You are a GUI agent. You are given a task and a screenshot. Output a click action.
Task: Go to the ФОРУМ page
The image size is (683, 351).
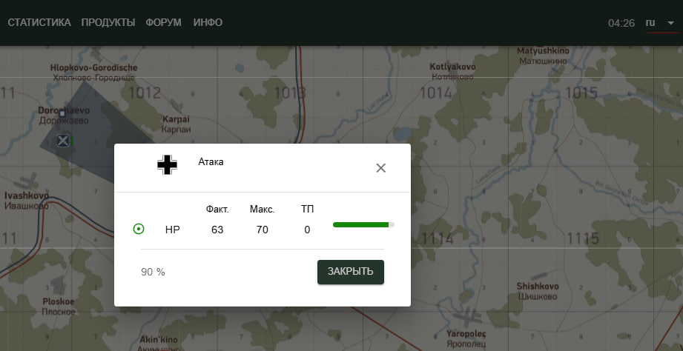click(x=164, y=23)
